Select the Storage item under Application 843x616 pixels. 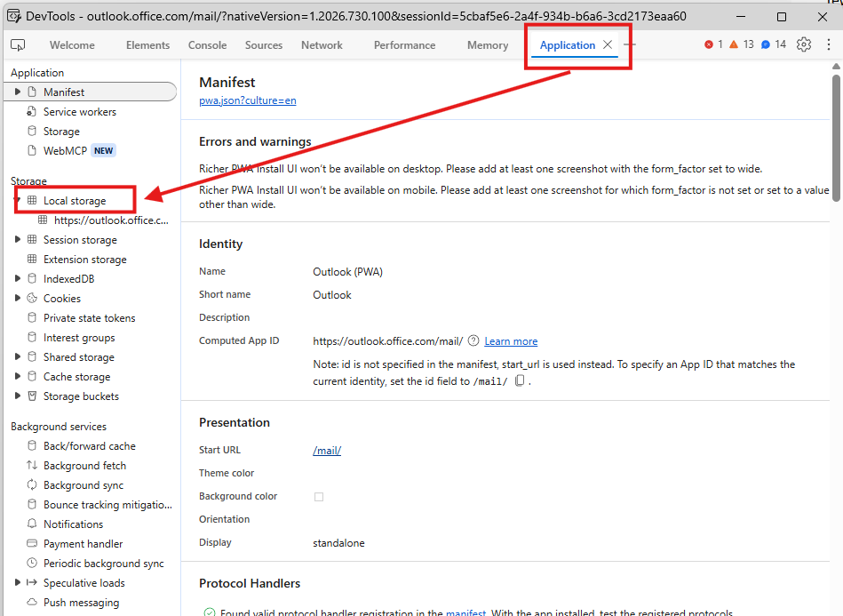tap(61, 132)
